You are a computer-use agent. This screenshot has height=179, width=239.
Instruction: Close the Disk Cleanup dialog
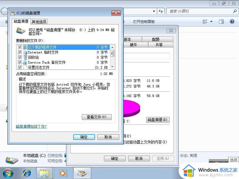pos(116,13)
